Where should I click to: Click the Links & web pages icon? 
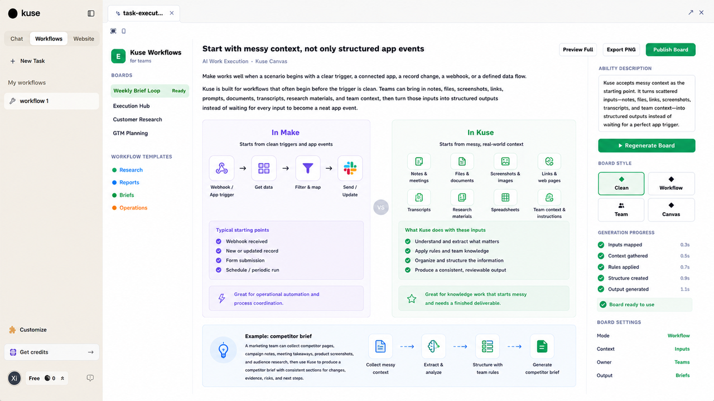549,162
